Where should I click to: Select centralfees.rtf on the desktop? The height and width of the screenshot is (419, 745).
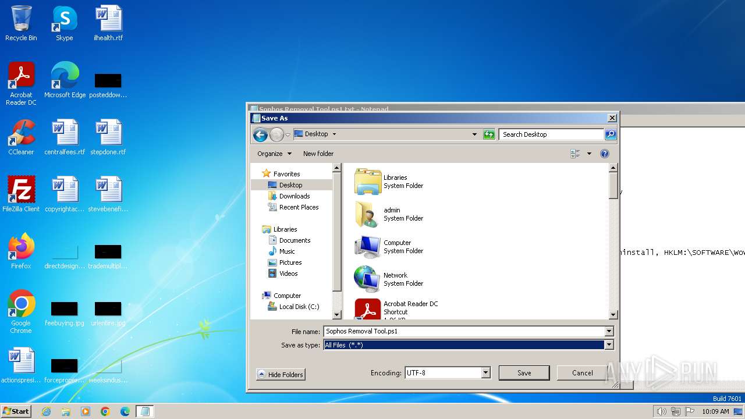[x=65, y=137]
